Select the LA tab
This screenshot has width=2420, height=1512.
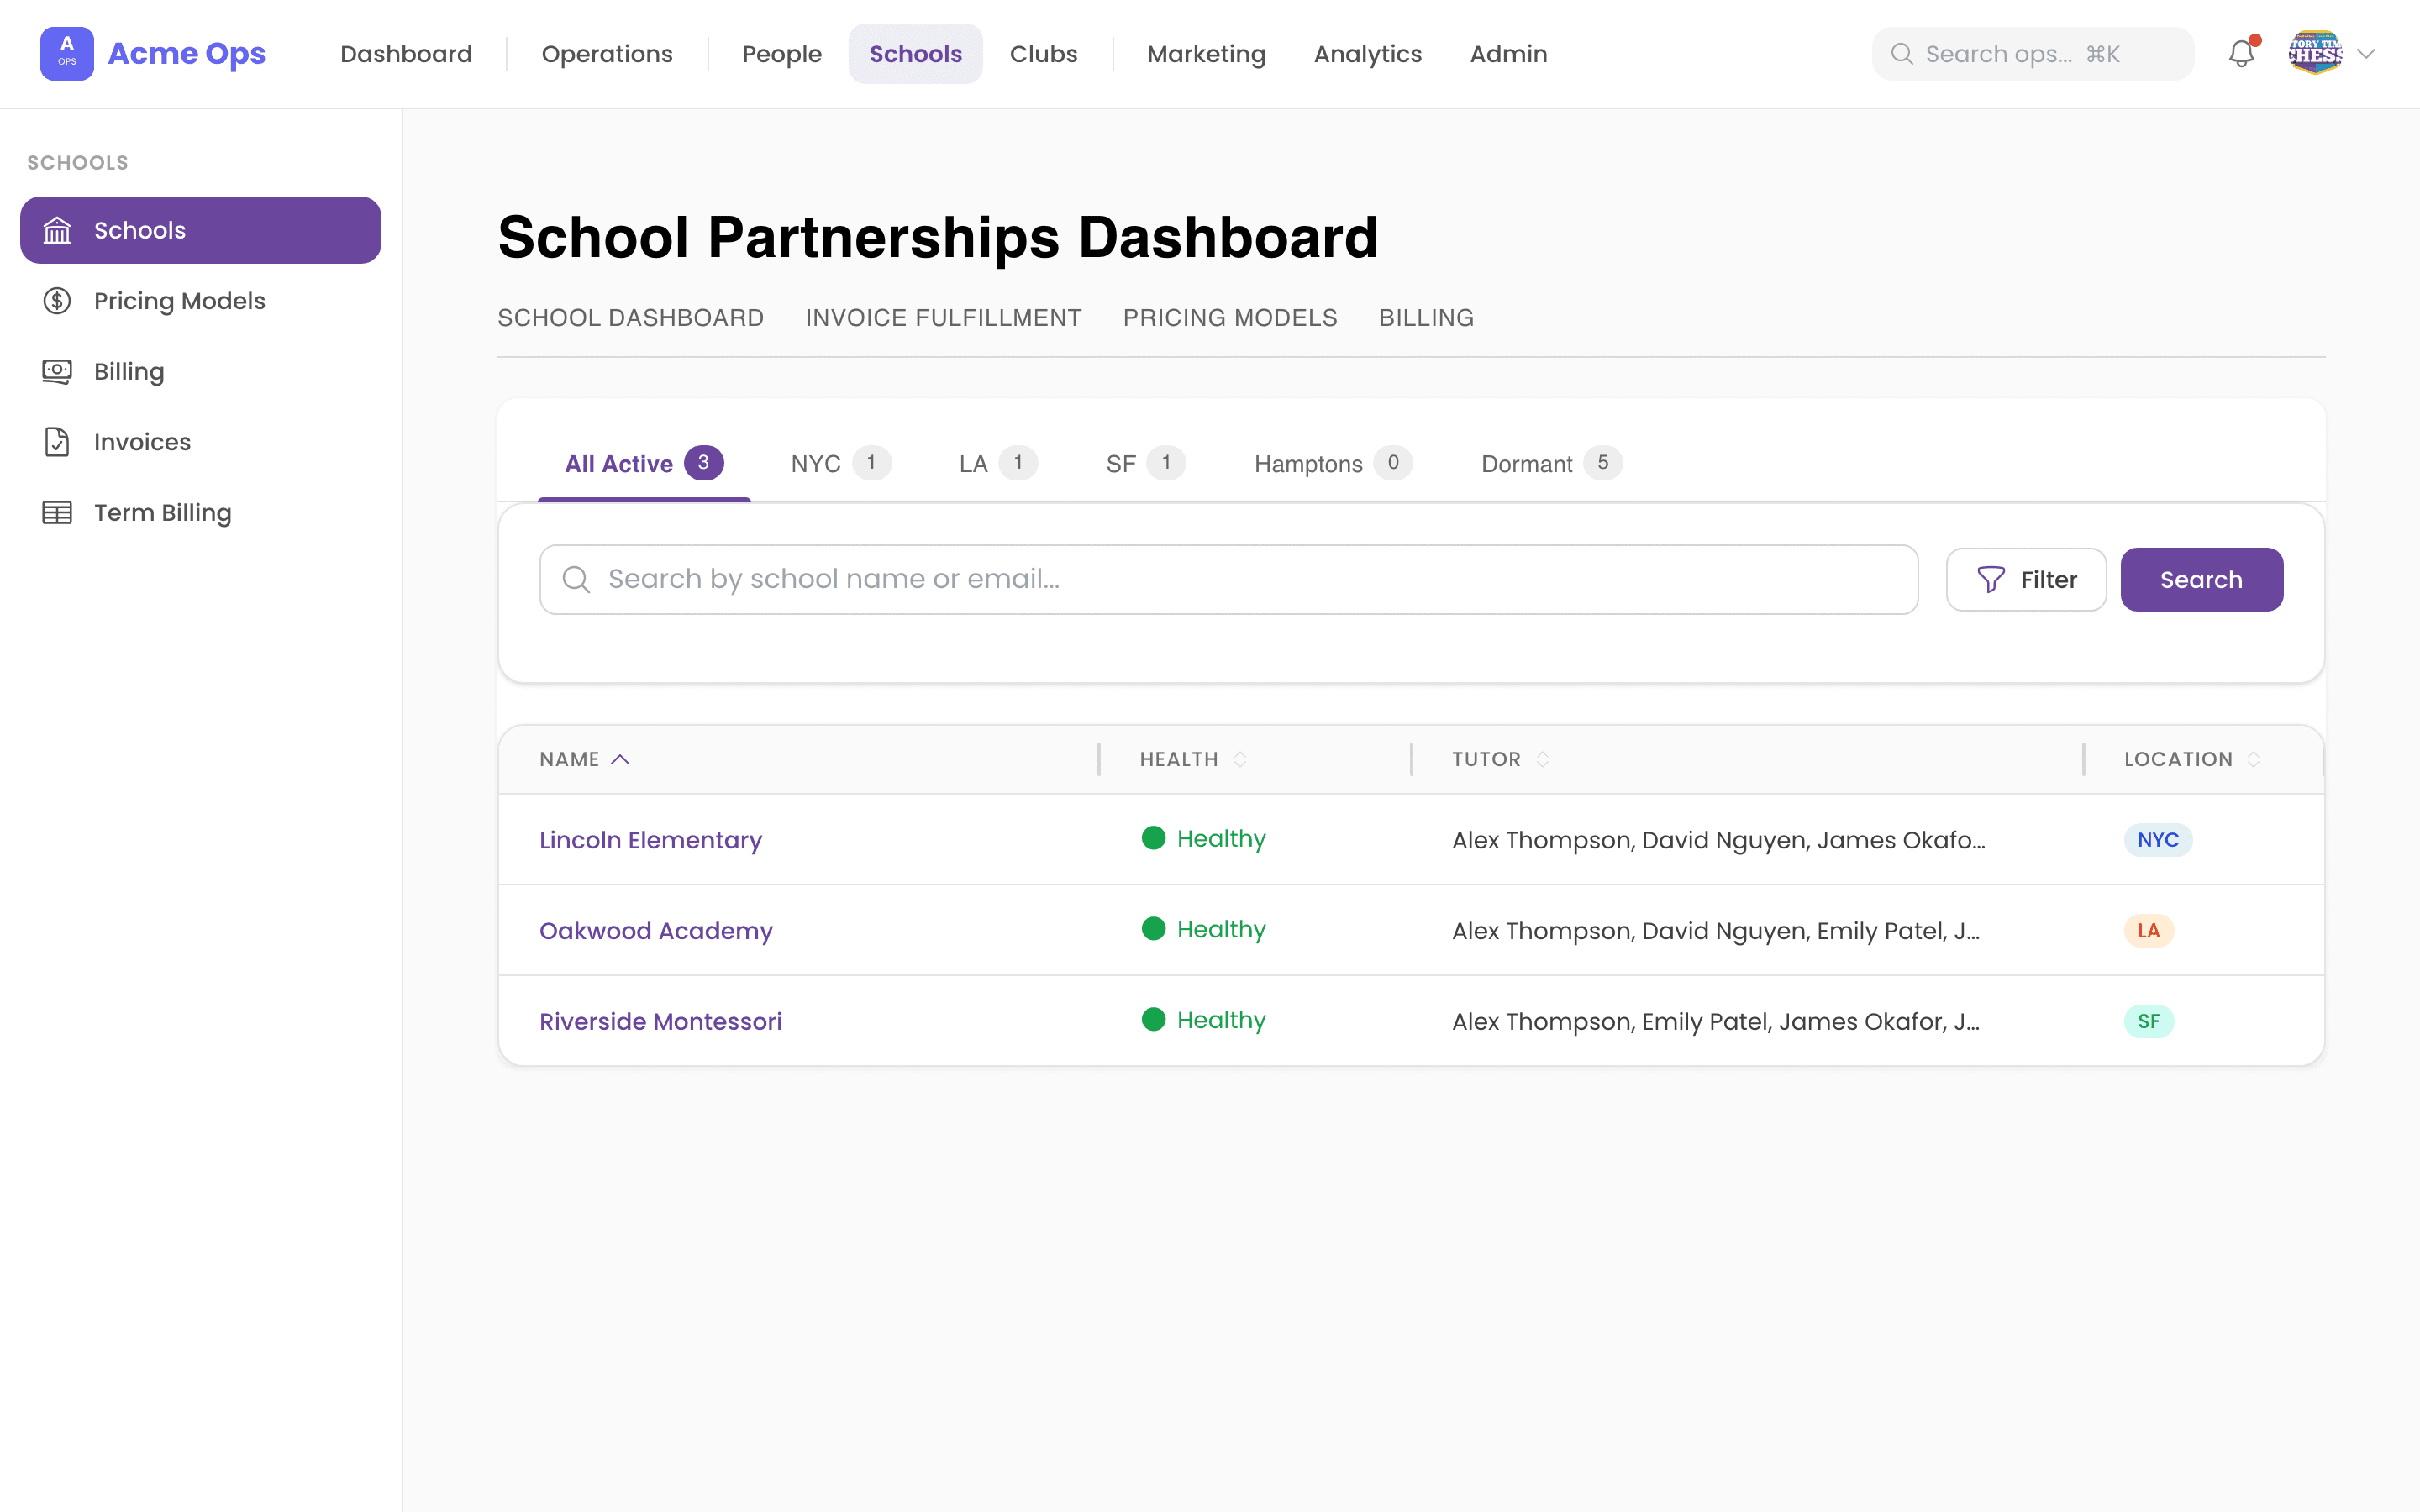pos(998,464)
